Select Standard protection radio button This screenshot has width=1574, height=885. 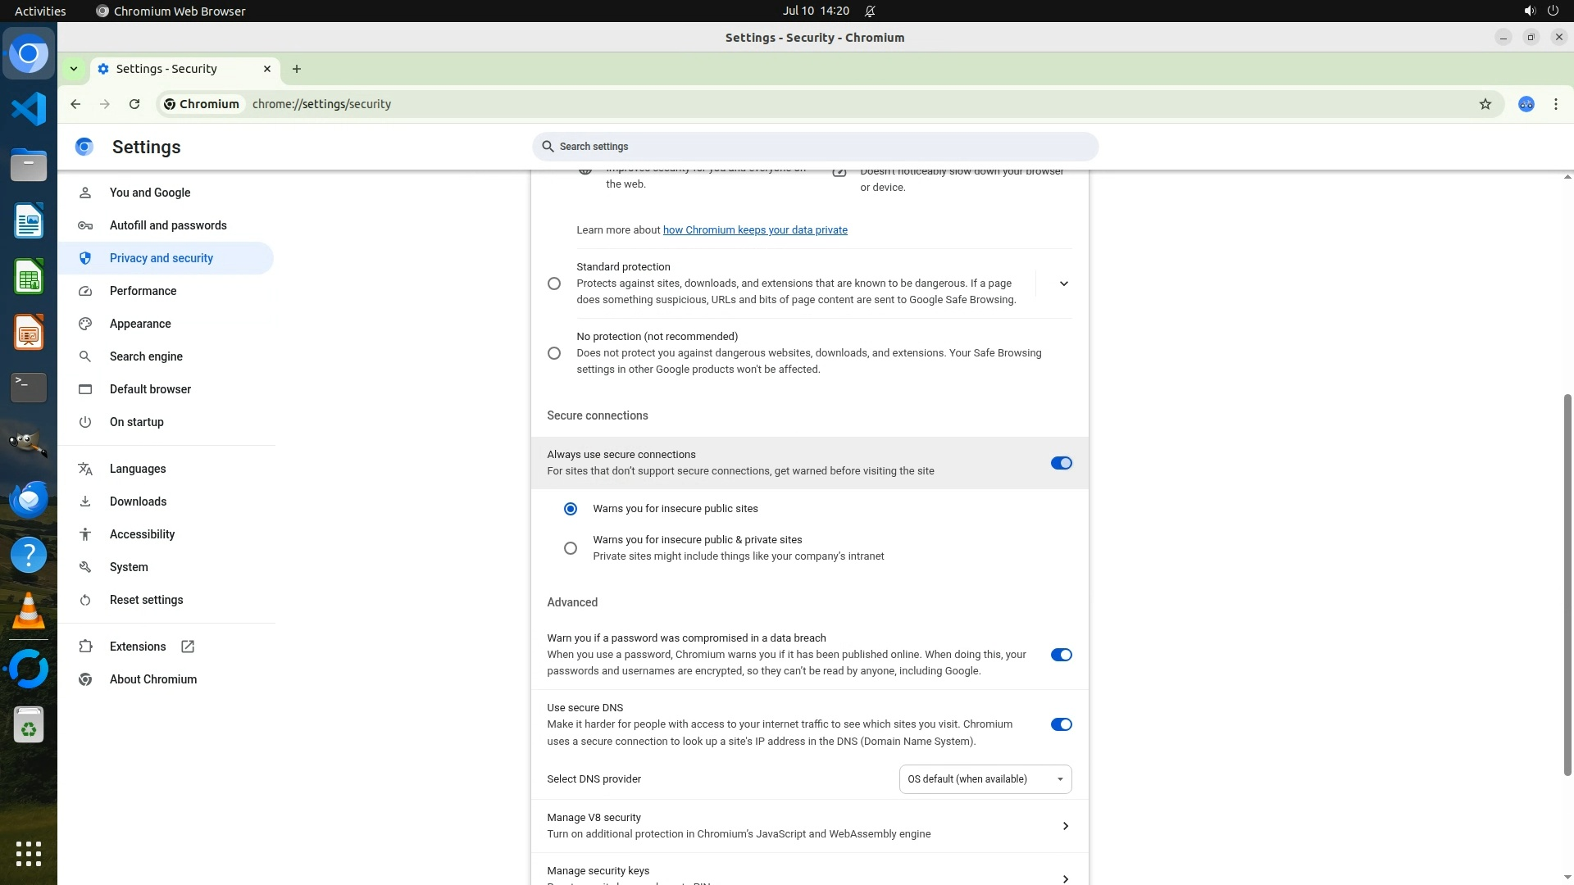(554, 284)
